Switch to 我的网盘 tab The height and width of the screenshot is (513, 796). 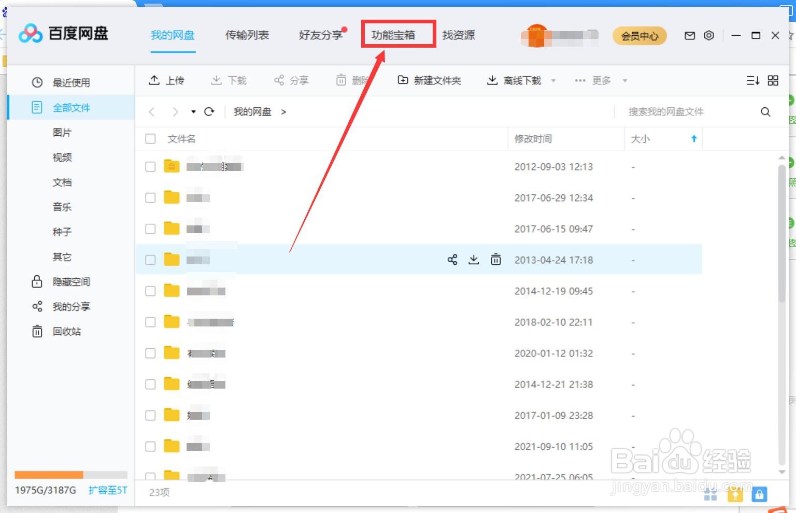173,35
